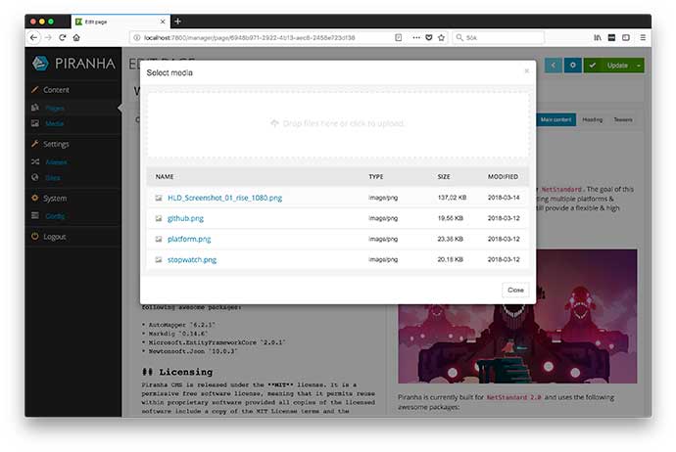Click the page settings gear icon

pos(573,66)
